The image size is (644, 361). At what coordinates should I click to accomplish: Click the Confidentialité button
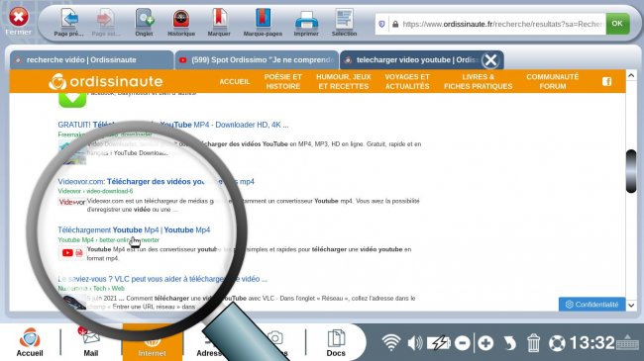click(591, 305)
